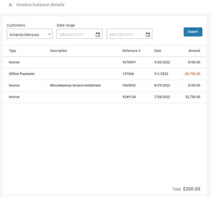Focus the second MM/DD/YYYY date field
This screenshot has width=211, height=198.
pos(130,34)
